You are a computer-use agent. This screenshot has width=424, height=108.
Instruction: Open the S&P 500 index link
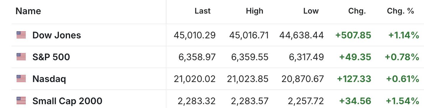[x=51, y=57]
